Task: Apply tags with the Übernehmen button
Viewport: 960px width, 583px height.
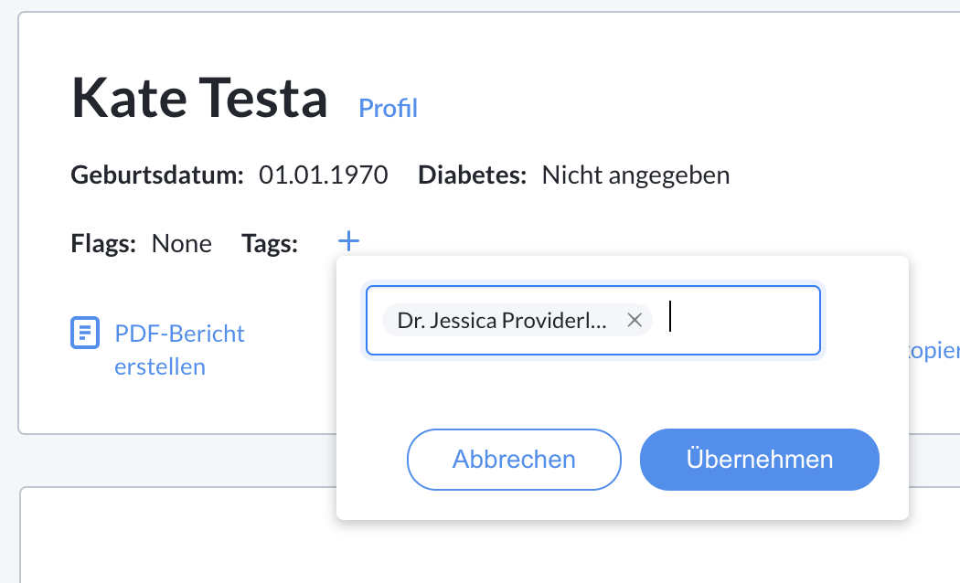Action: pos(759,460)
